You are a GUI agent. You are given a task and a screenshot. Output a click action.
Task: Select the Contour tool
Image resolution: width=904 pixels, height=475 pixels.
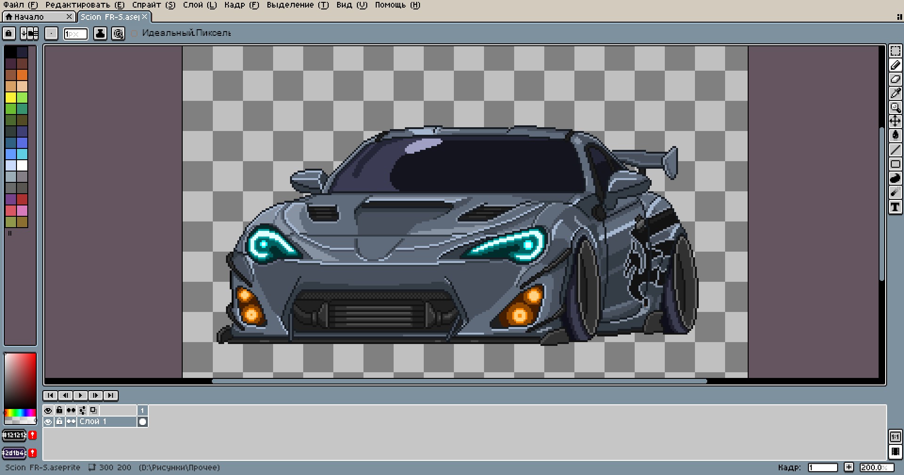[x=895, y=178]
